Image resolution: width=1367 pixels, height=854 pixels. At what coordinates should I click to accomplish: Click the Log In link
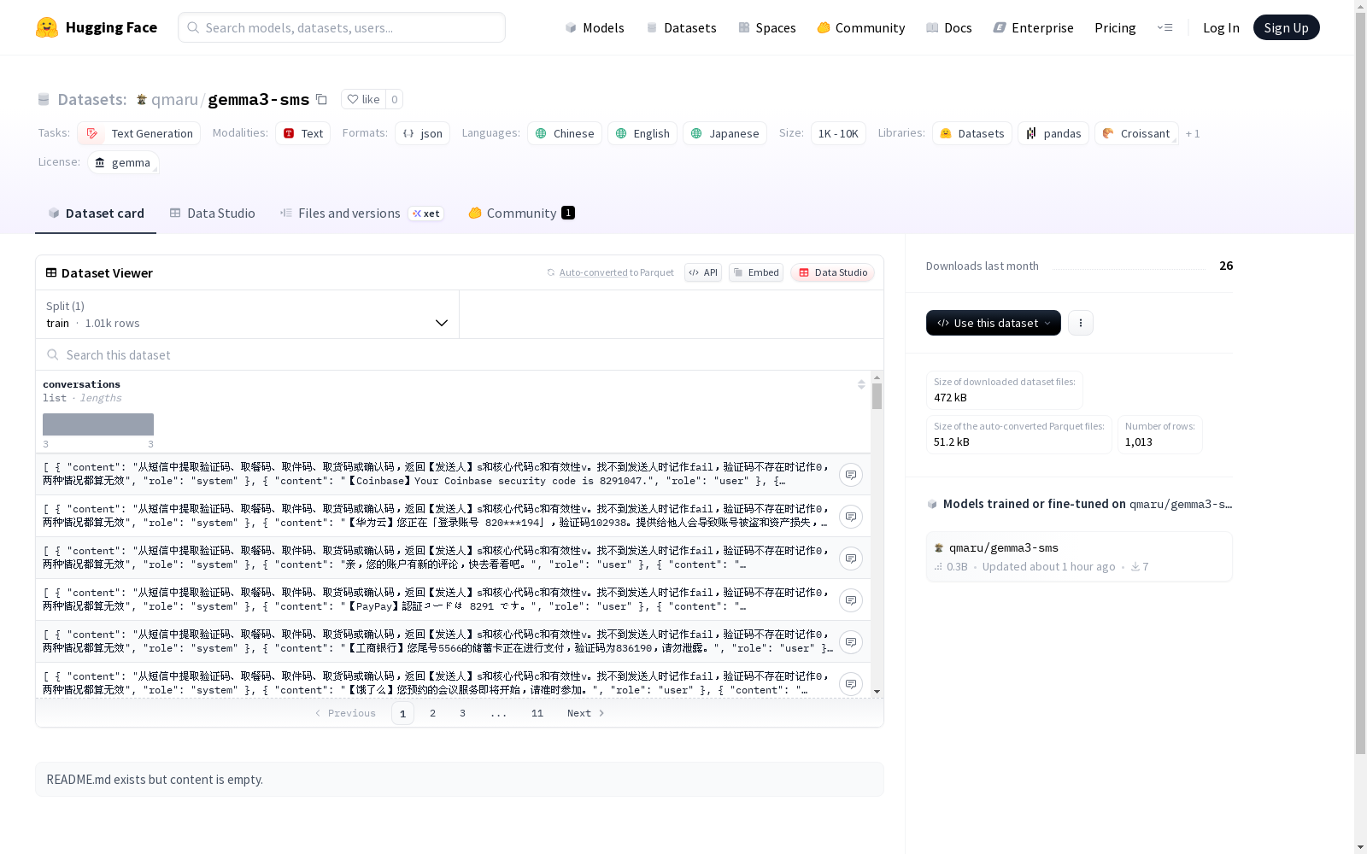click(x=1221, y=27)
